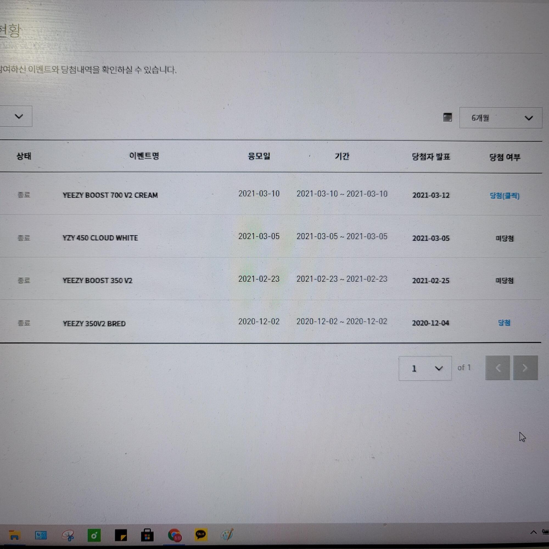This screenshot has height=549, width=549.
Task: Switch to Chrome in taskbar
Action: point(175,535)
